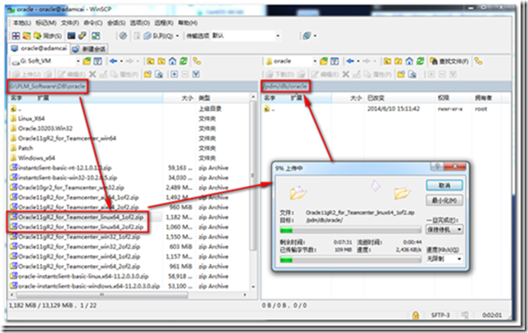Viewport: 528px width, 333px height.
Task: Open the 传输选项 transfer settings dropdown
Action: pos(246,36)
